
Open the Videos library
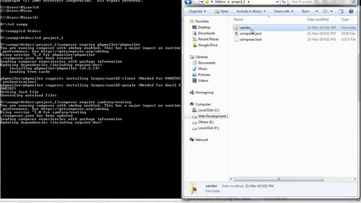[203, 81]
